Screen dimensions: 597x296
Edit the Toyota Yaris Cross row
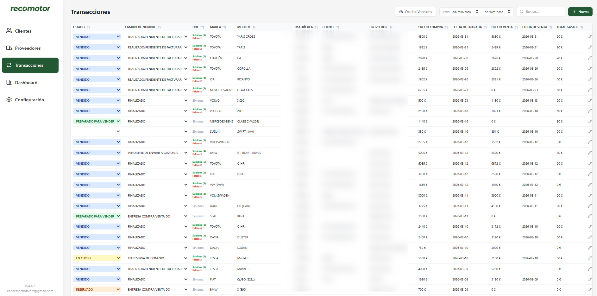click(x=590, y=37)
